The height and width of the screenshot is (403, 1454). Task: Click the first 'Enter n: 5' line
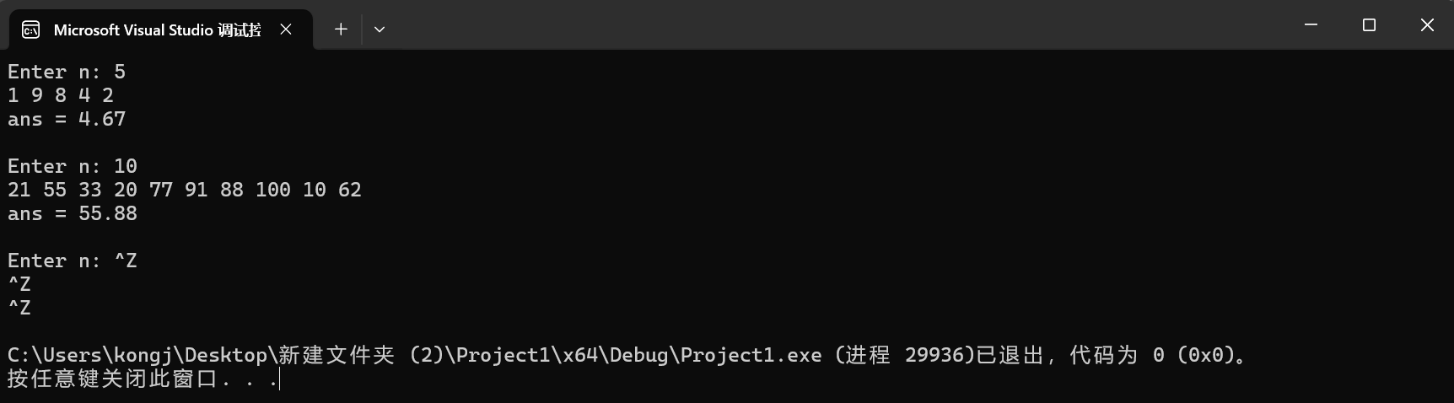pos(67,72)
